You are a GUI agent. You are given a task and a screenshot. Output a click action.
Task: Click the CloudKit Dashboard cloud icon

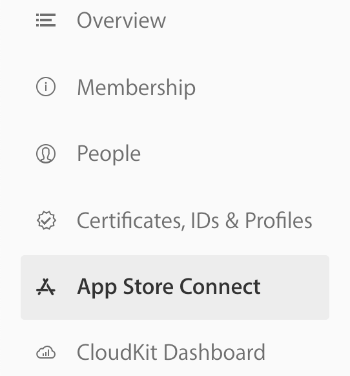pyautogui.click(x=46, y=352)
